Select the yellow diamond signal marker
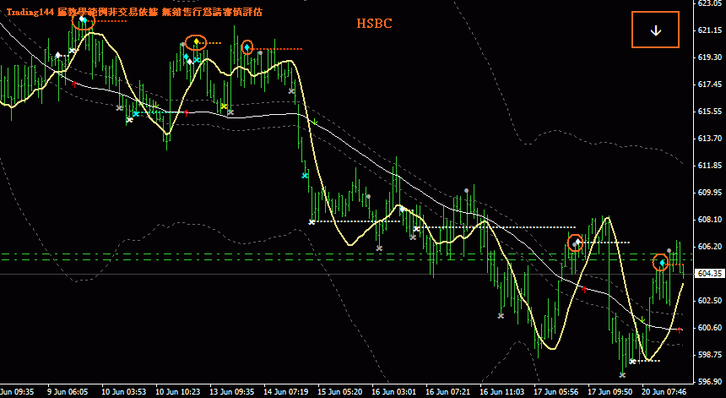 tap(197, 42)
